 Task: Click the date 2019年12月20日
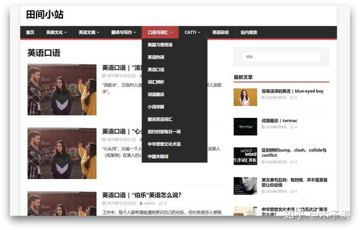[121, 203]
